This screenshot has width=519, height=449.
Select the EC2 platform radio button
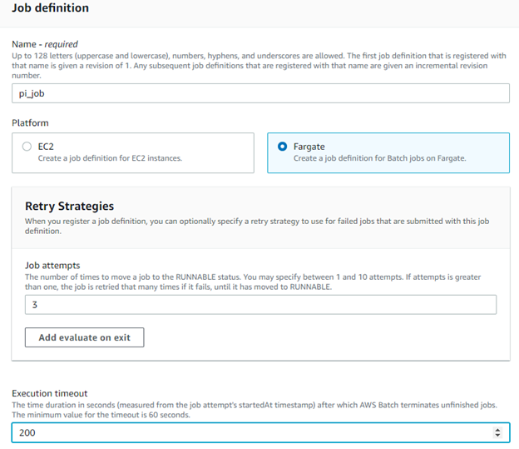(27, 146)
